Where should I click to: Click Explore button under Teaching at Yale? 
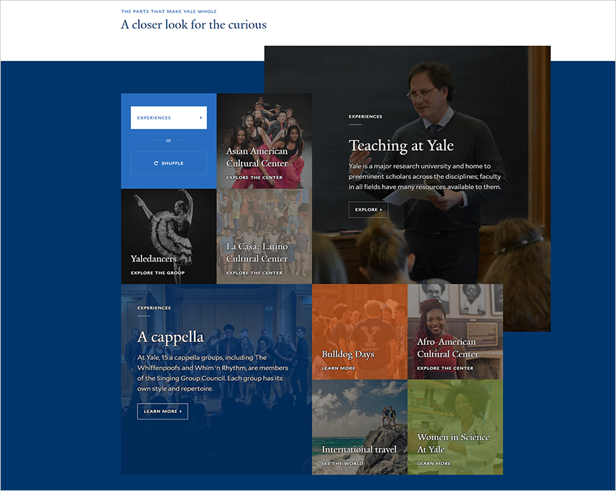click(368, 210)
